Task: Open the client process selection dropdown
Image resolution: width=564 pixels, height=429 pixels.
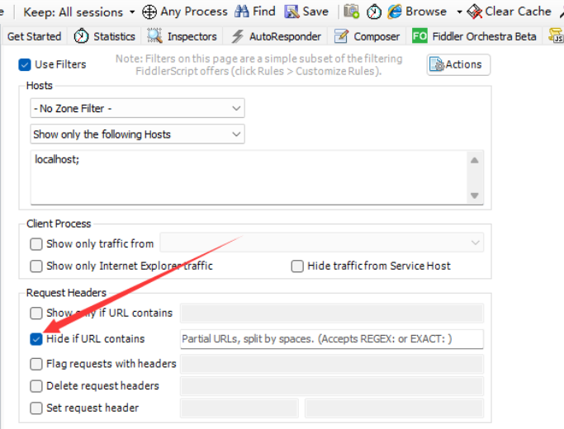Action: (x=322, y=243)
